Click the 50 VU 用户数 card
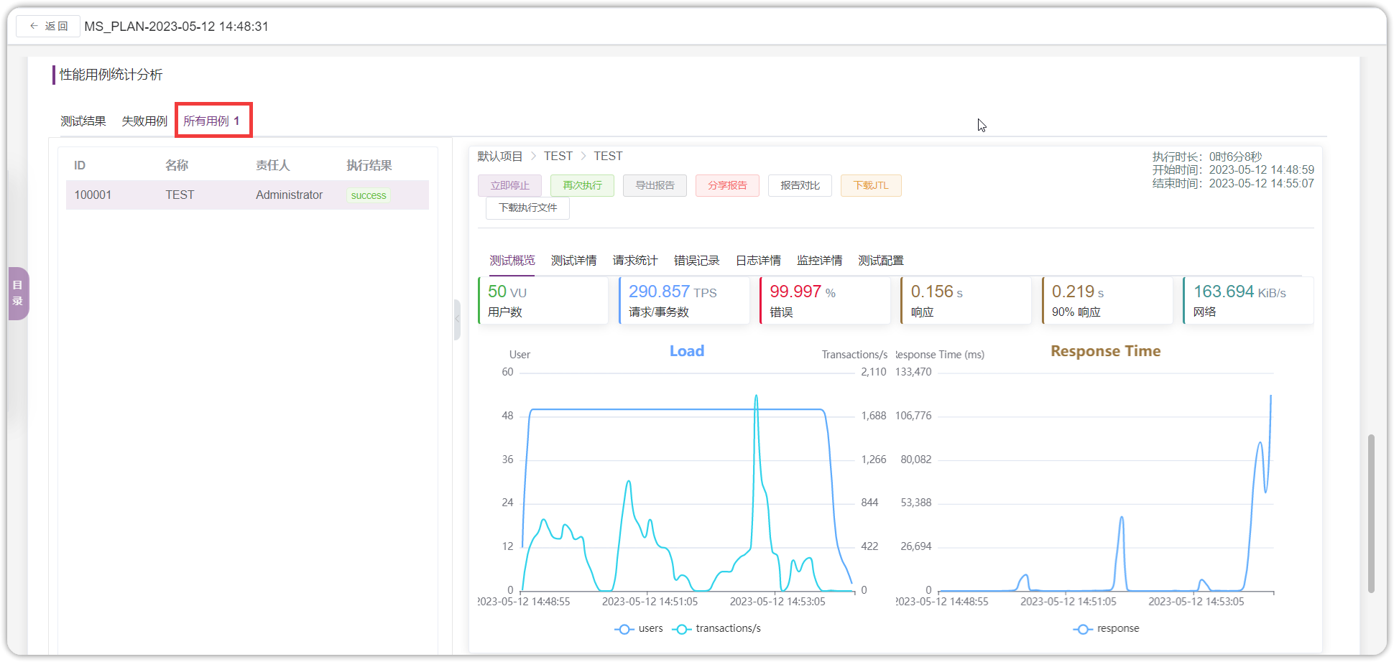 pos(543,300)
